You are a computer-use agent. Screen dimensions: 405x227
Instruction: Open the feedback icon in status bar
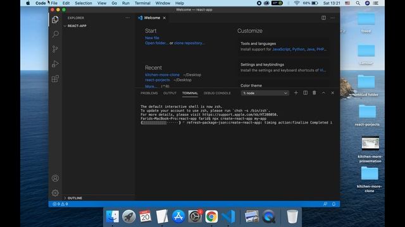click(x=325, y=204)
